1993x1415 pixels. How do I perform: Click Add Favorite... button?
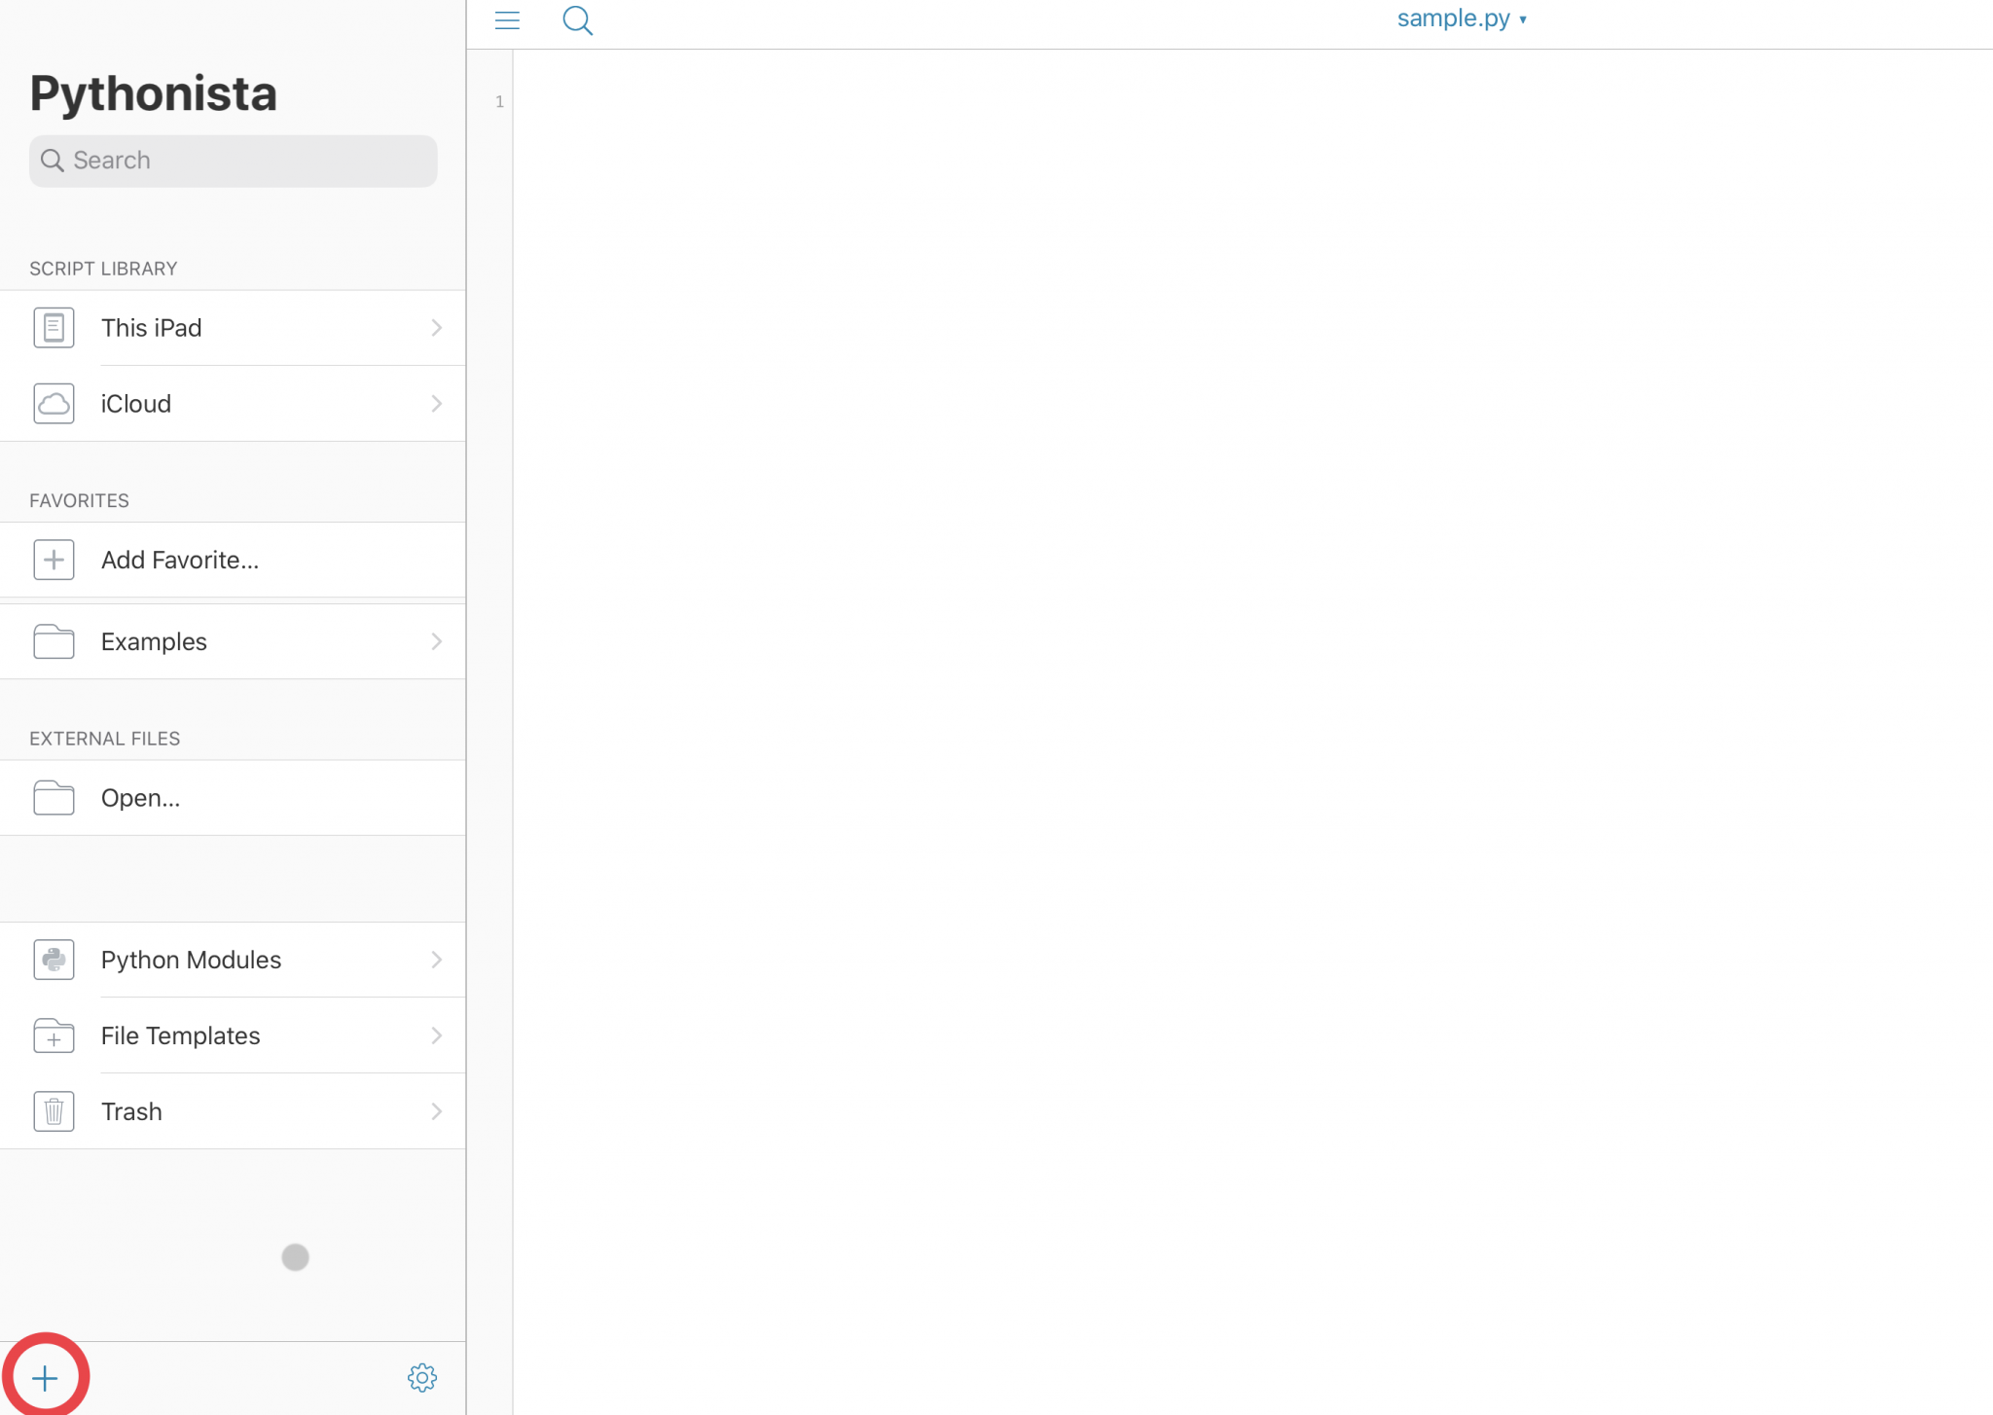point(180,560)
